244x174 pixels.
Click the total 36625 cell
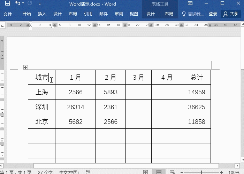tap(197, 107)
